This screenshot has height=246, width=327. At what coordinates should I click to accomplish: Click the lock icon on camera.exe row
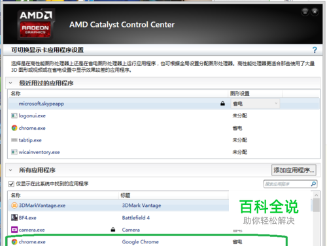click(113, 230)
